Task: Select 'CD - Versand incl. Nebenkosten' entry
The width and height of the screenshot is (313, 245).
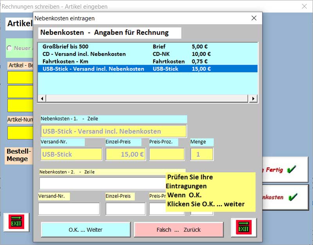Action: pos(84,54)
